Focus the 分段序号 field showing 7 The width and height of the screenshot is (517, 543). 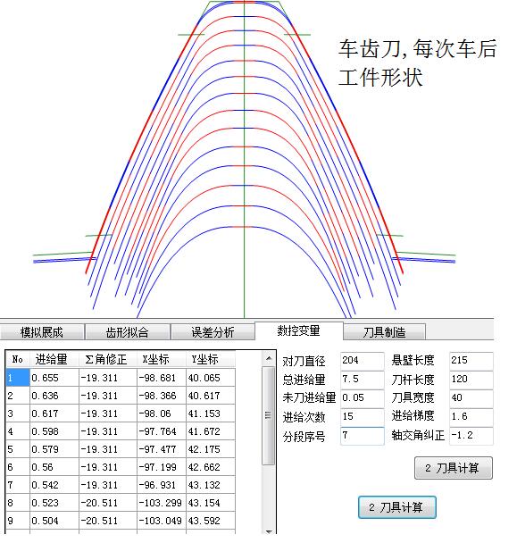coord(363,436)
